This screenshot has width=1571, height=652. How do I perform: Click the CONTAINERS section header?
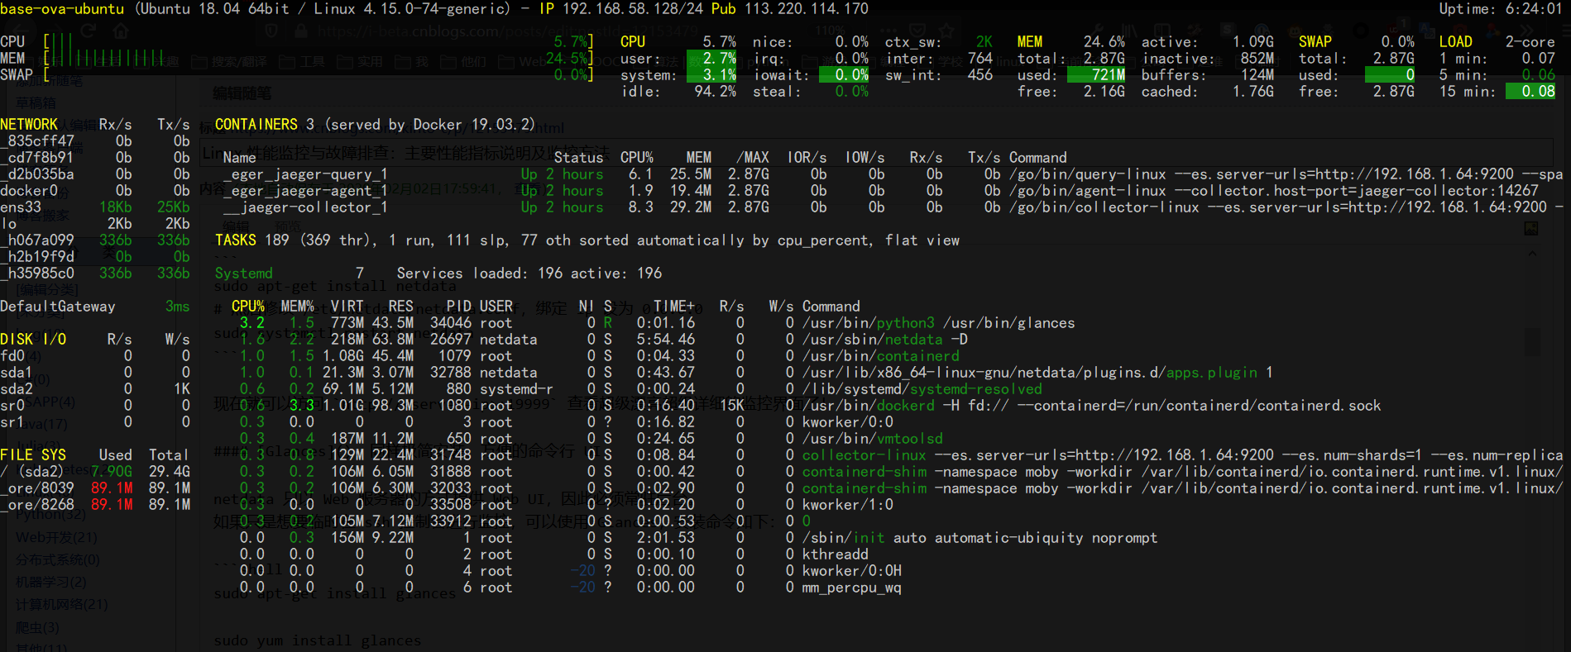[x=256, y=125]
